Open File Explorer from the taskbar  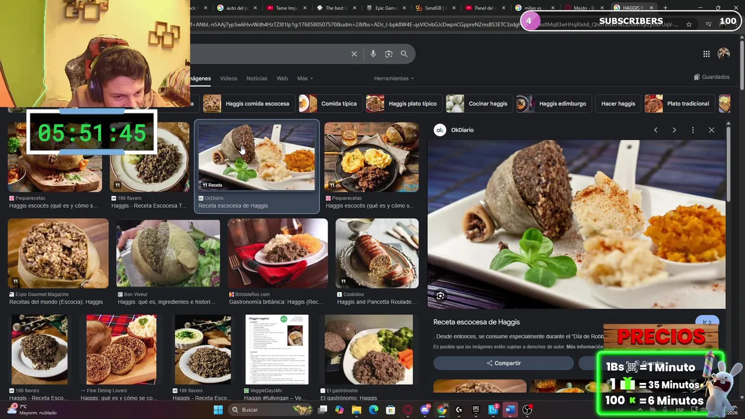(x=356, y=410)
